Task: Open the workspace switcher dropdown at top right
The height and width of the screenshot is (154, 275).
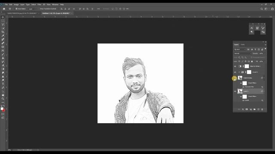Action: tap(266, 9)
